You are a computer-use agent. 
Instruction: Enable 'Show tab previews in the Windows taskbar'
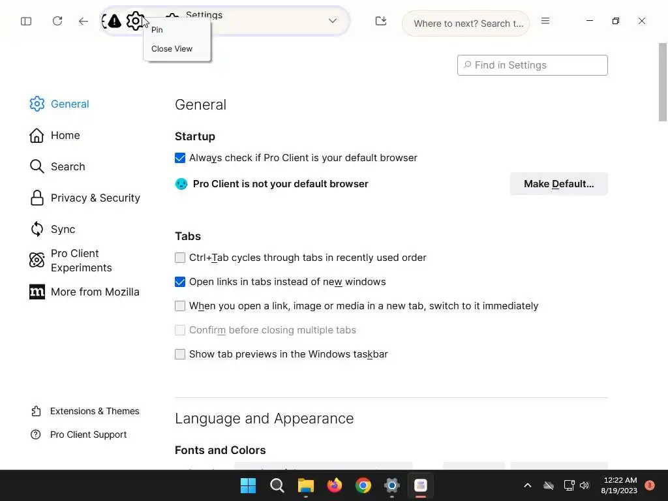180,354
